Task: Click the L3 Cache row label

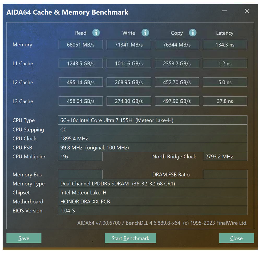Action: pyautogui.click(x=23, y=101)
